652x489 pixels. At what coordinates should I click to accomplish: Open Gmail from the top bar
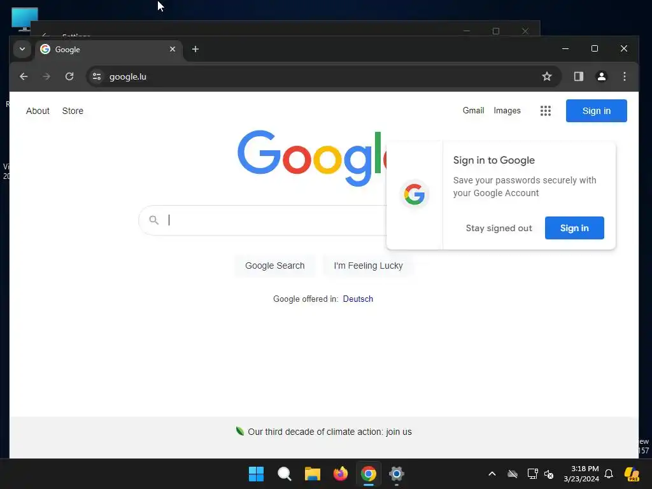473,111
